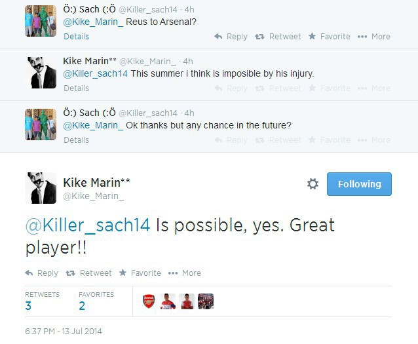This screenshot has height=344, width=418.
Task: Toggle the Following button
Action: 359,184
